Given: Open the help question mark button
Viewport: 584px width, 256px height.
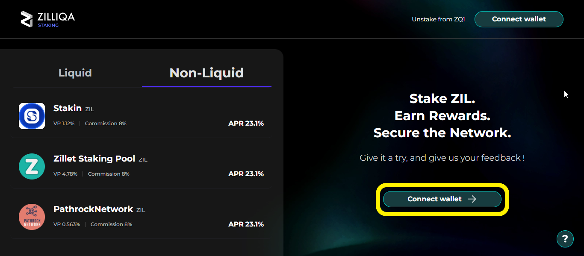Looking at the screenshot, I should [x=565, y=239].
